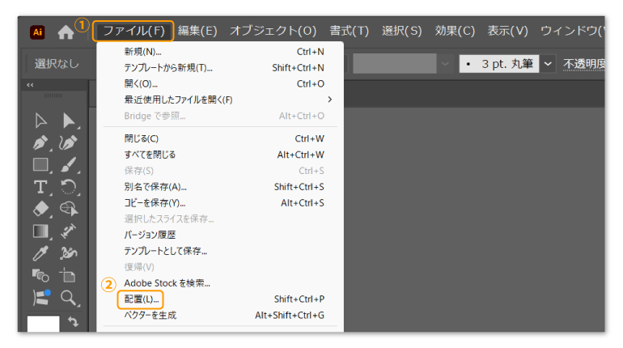Screen dimensions: 623x348
Task: Select the Gradient tool
Action: (40, 231)
